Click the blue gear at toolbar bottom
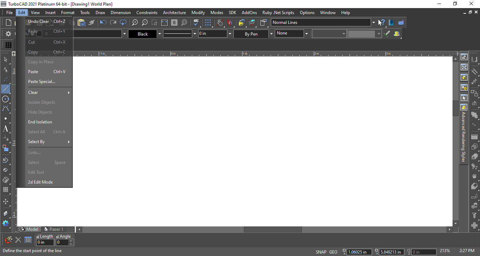Viewport: 480px width, 256px height. coord(6,223)
